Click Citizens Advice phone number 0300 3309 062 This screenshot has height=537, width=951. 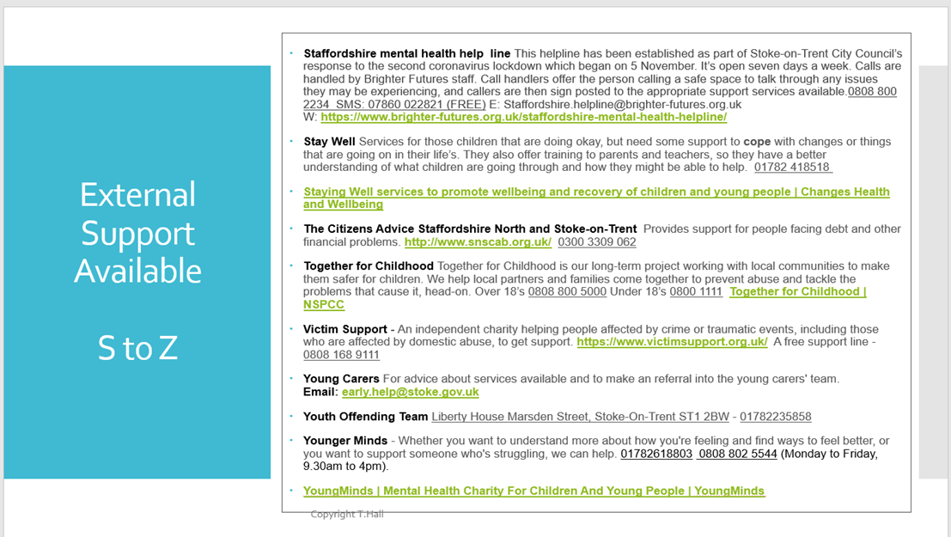tap(597, 242)
